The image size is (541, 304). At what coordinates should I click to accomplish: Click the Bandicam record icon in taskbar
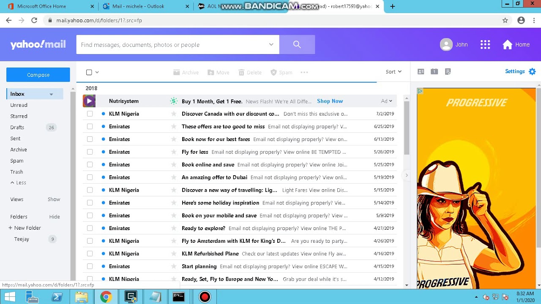[x=205, y=297]
